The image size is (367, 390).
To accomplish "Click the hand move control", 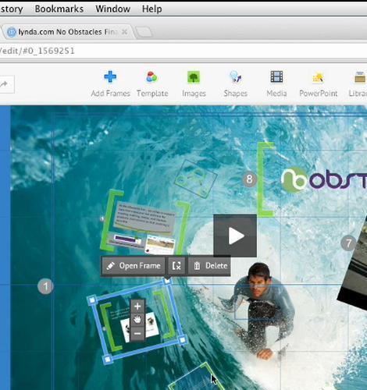I will tap(137, 320).
